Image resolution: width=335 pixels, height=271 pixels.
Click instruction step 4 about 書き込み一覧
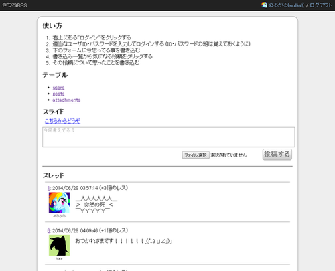103,56
